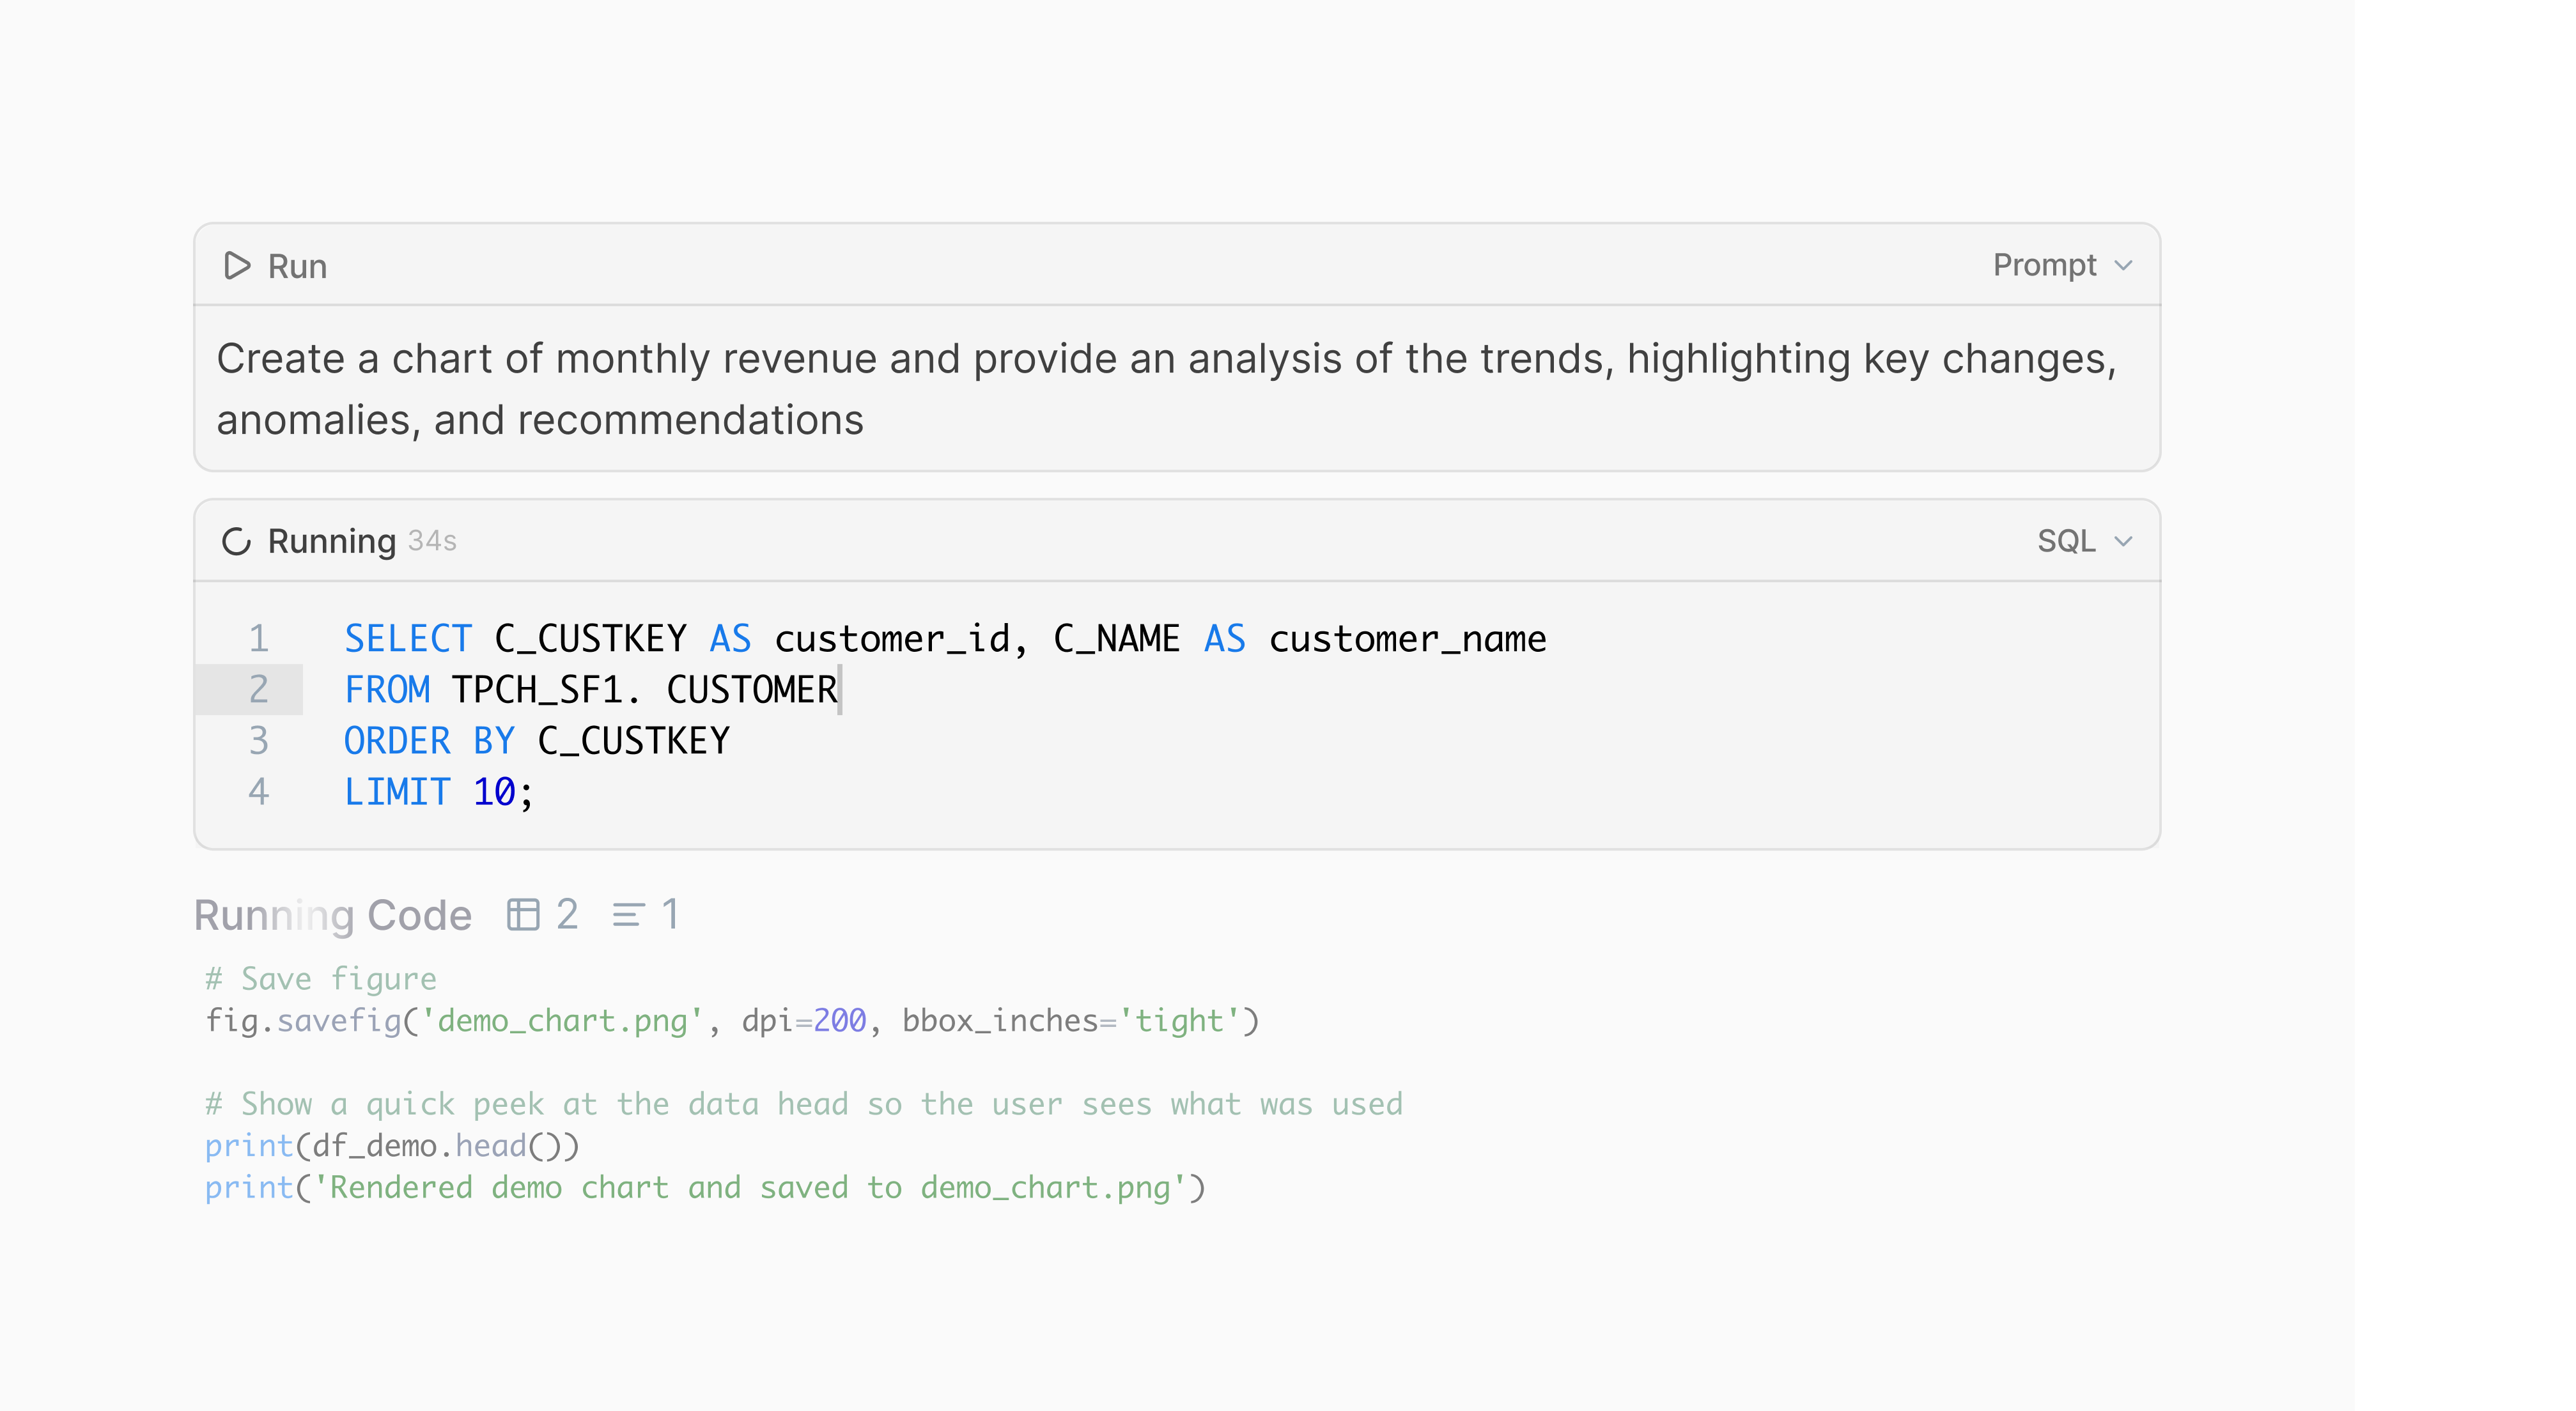Click line number 2 in gutter
The height and width of the screenshot is (1411, 2576).
tap(258, 689)
